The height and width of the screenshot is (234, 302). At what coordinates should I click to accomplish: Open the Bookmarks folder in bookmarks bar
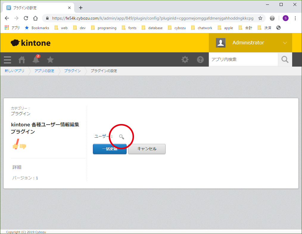pyautogui.click(x=37, y=28)
